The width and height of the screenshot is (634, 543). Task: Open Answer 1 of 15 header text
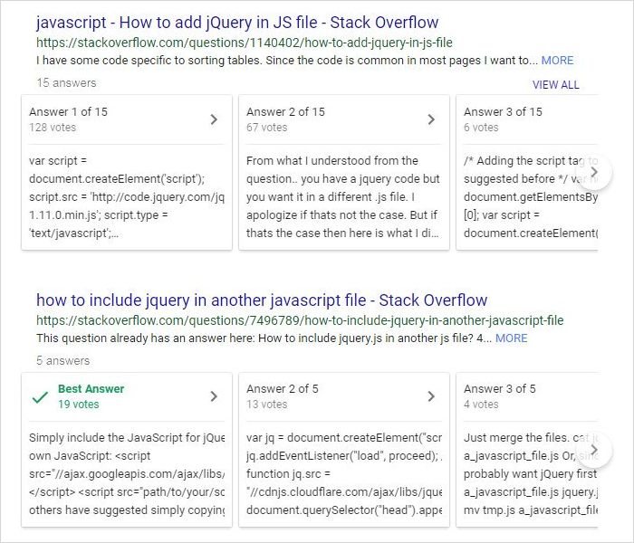pos(68,112)
